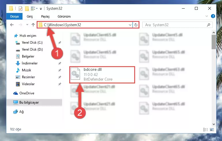Screen dimensions: 222x141
Task: Open the Dosya ribbon tab
Action: coord(14,16)
